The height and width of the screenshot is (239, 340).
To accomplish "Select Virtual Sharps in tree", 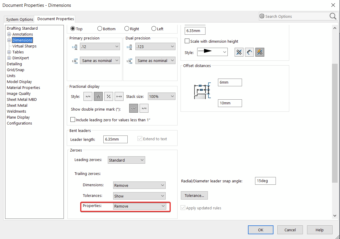I will tap(24, 46).
